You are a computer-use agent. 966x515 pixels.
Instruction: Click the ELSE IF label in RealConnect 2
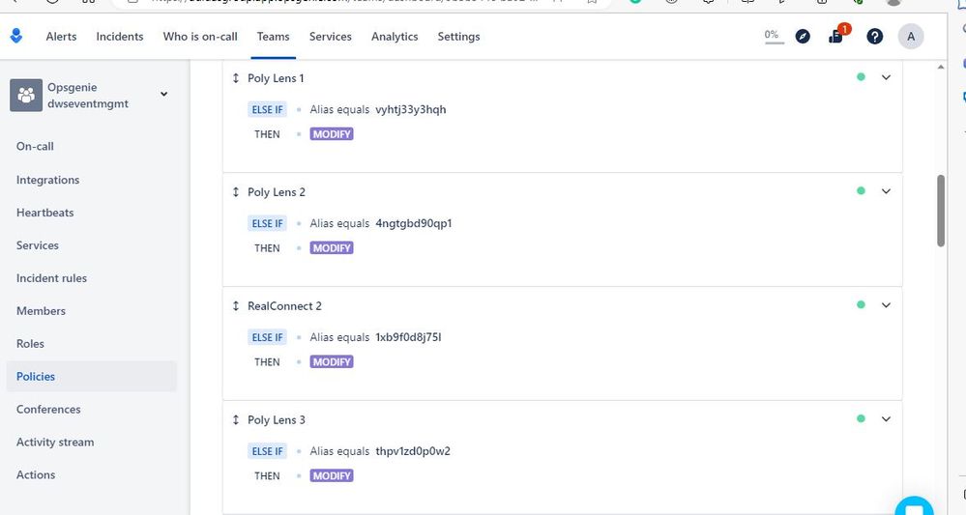[268, 337]
